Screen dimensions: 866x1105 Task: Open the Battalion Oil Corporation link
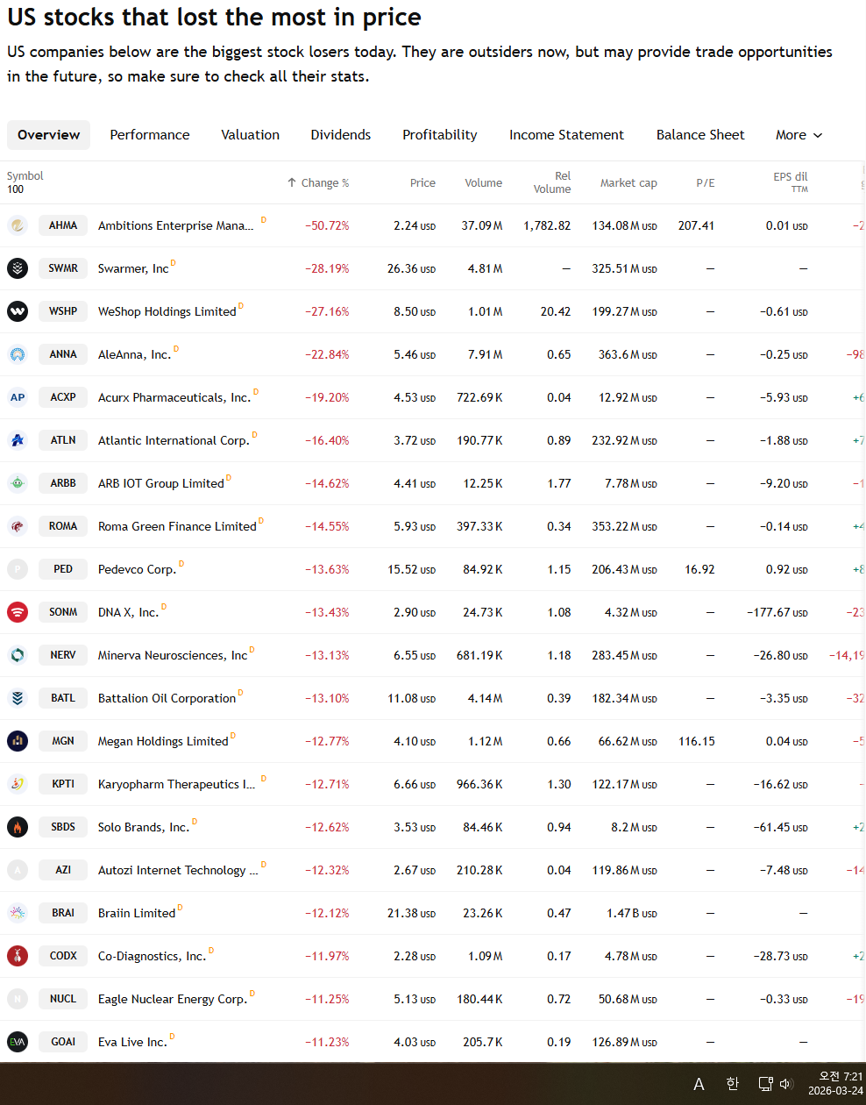click(x=167, y=698)
